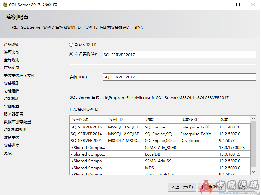This screenshot has width=261, height=195.
Task: Select the 完成 sidebar step
Action: (8, 153)
